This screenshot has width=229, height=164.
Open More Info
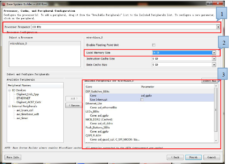click(12, 157)
